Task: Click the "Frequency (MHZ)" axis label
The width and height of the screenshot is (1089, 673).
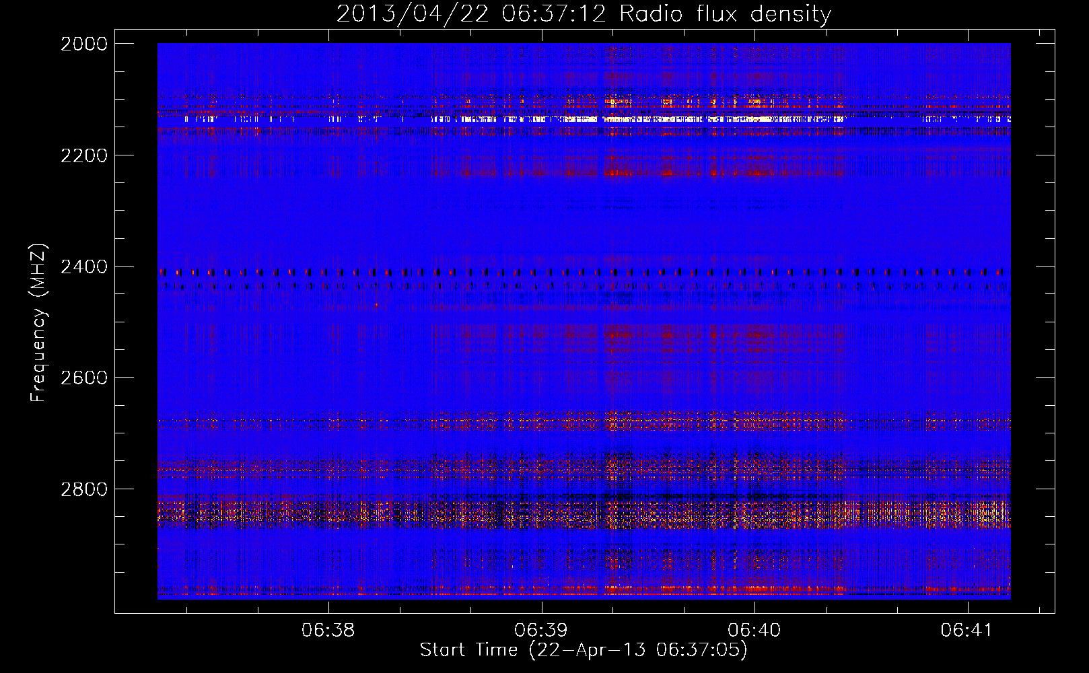Action: (38, 323)
